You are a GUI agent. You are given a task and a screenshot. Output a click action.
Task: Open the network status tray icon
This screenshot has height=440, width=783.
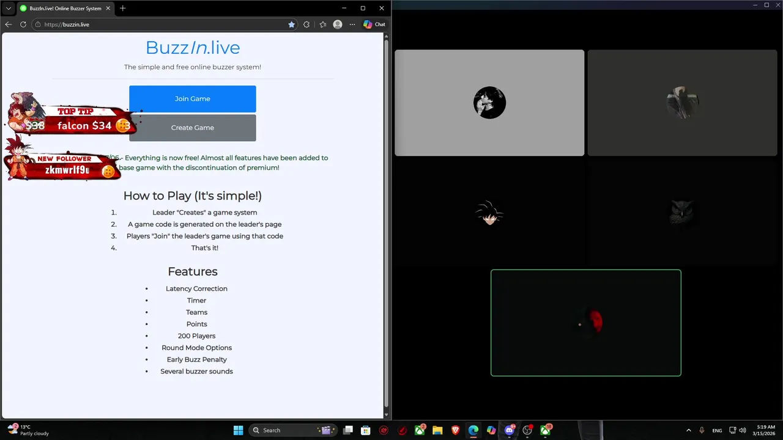pos(733,430)
